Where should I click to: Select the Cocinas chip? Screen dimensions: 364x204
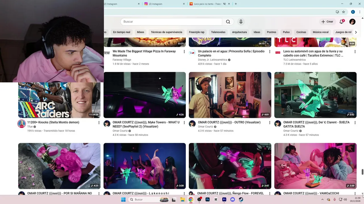coord(301,32)
